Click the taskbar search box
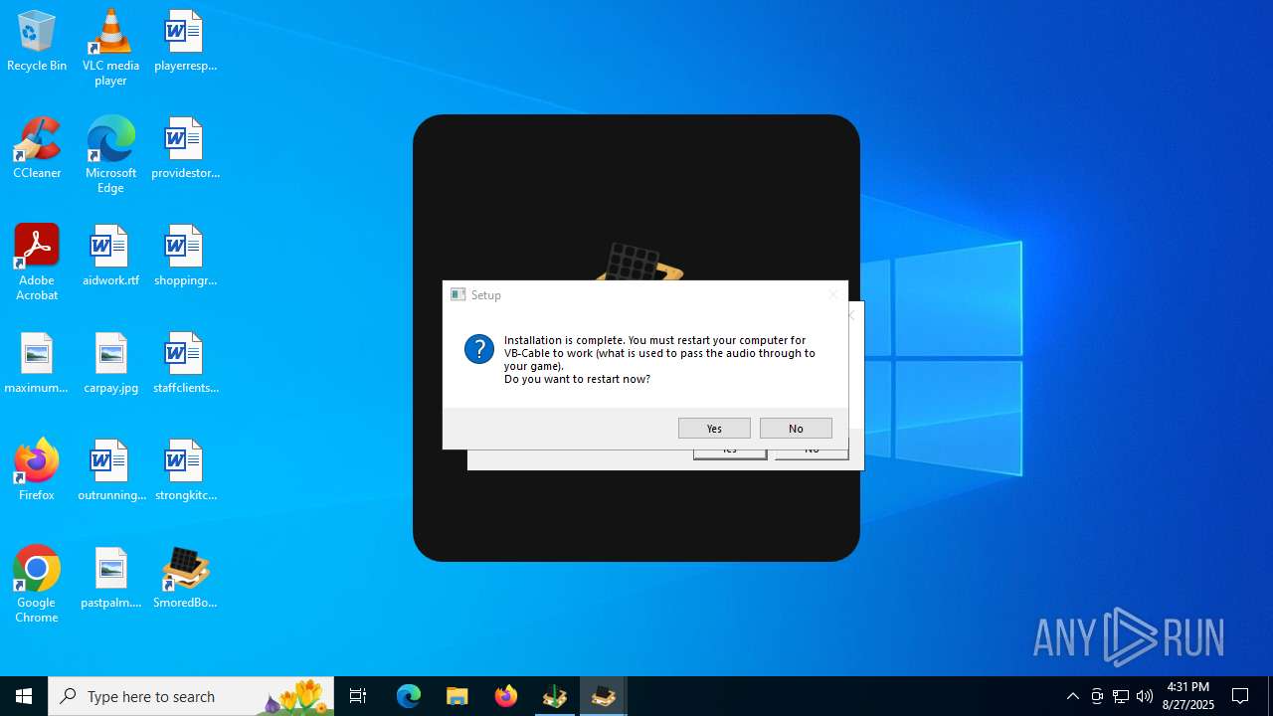The width and height of the screenshot is (1273, 716). (x=191, y=696)
